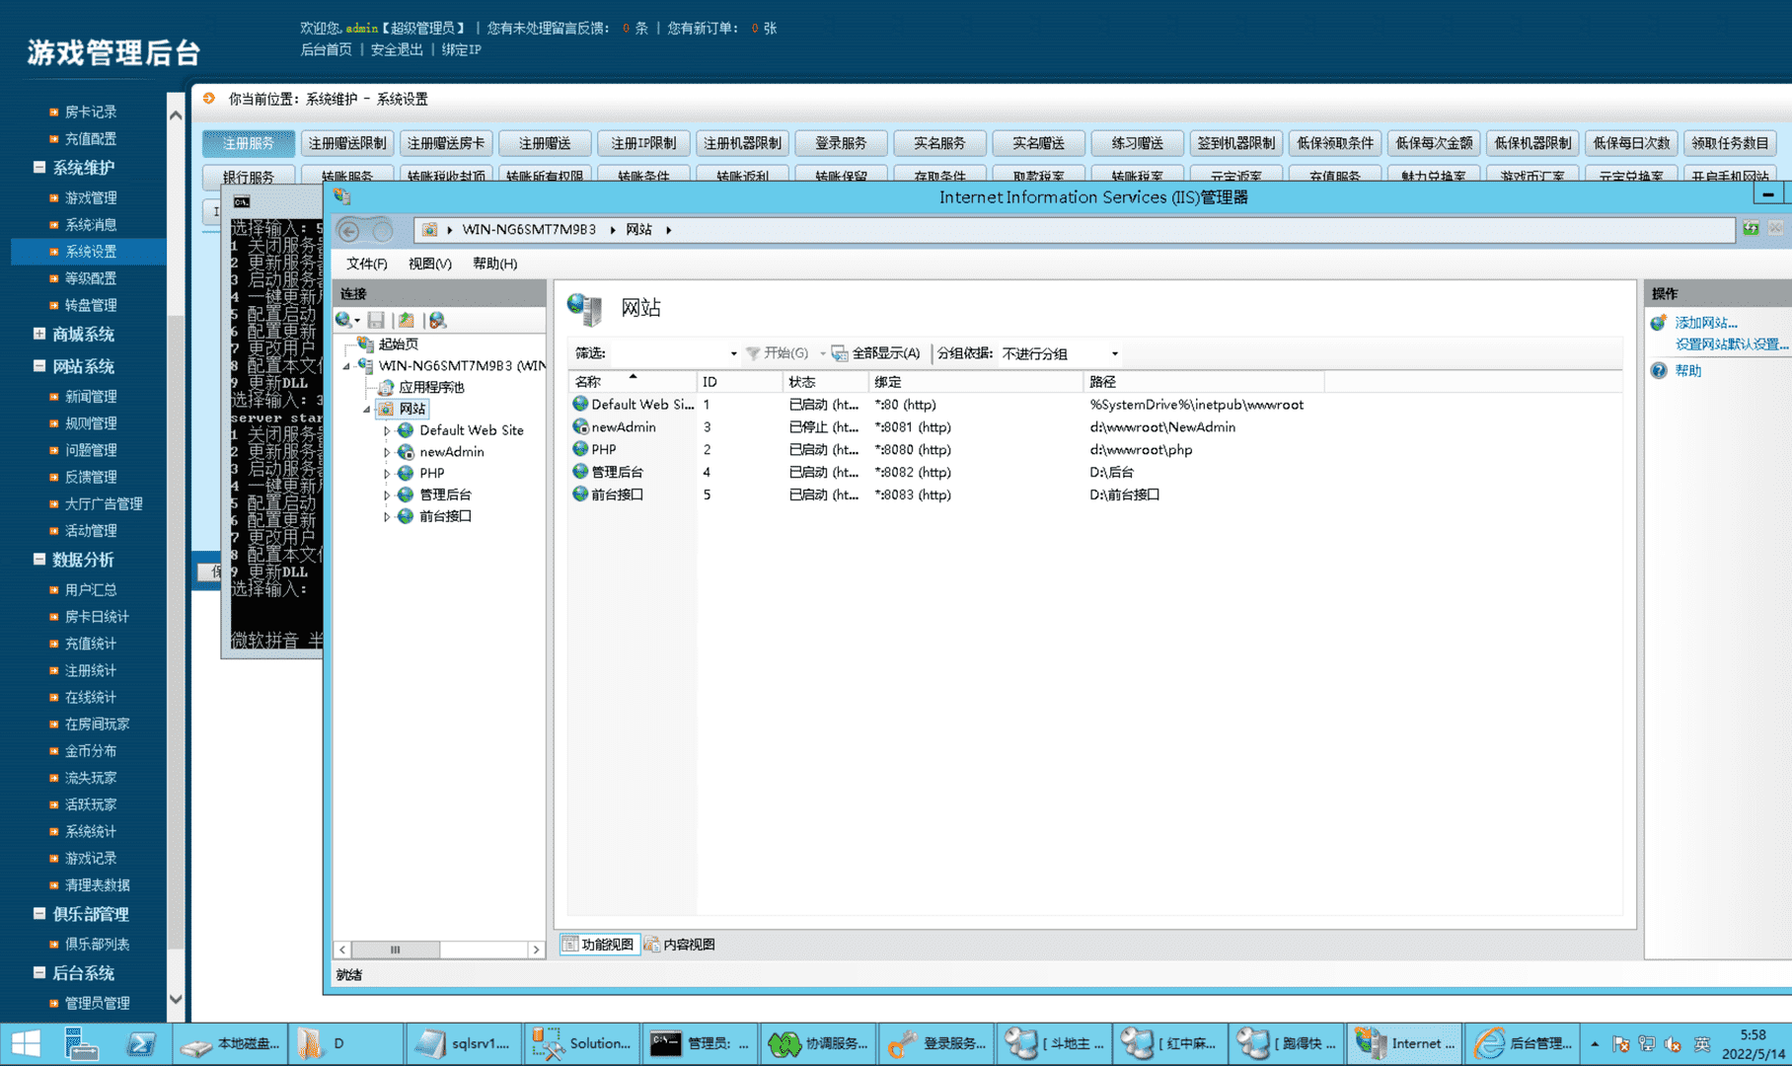This screenshot has width=1792, height=1066.
Task: Collapse the 系统维护 sidebar section
Action: click(39, 168)
